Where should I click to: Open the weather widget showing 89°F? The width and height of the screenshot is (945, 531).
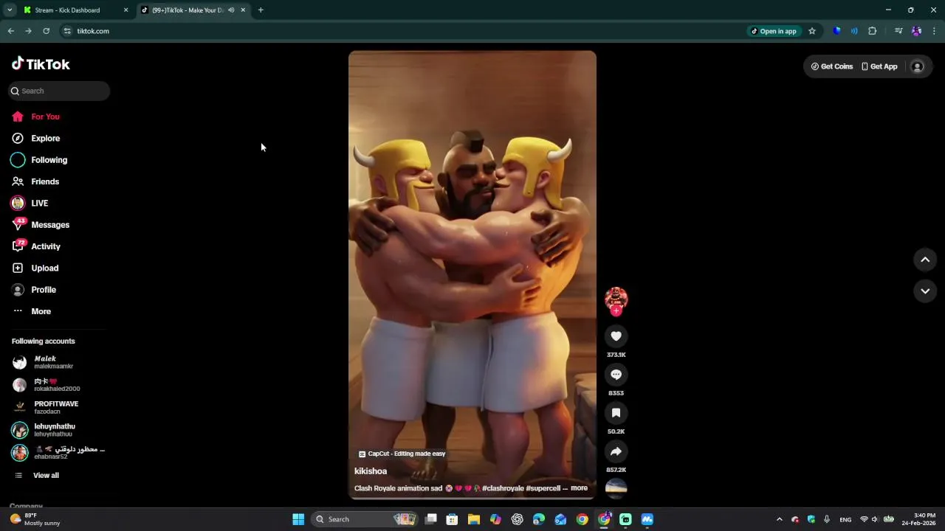click(x=35, y=519)
